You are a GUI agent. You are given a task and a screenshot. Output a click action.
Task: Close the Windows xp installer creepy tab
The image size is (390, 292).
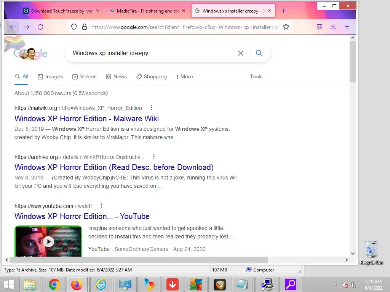tap(269, 11)
